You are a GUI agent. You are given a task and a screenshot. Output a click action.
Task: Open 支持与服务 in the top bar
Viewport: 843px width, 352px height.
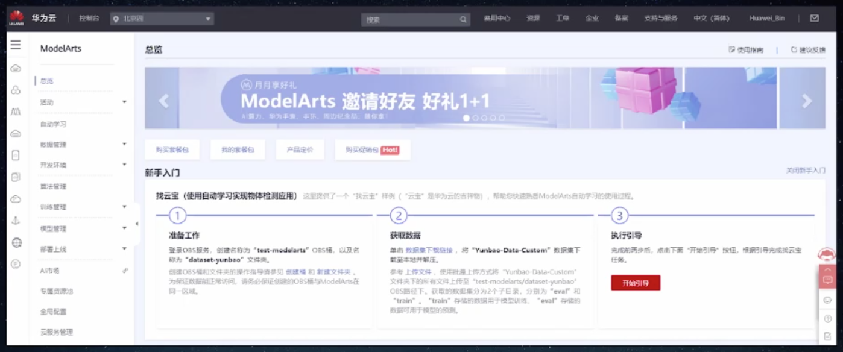(x=661, y=19)
